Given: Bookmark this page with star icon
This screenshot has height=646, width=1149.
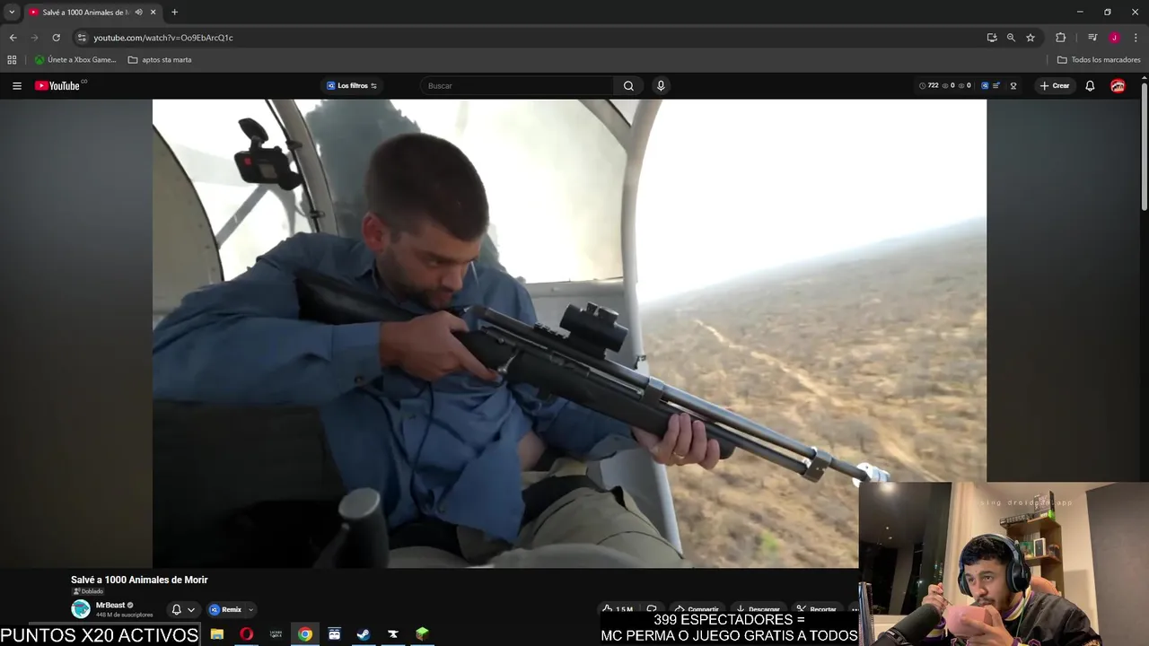Looking at the screenshot, I should pyautogui.click(x=1031, y=38).
